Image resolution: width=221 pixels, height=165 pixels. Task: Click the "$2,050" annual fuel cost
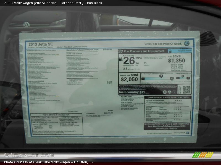129,79
